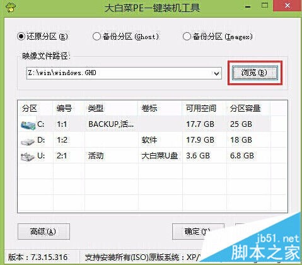This screenshot has height=265, width=302.
Task: Click the D: drive icon
Action: [28, 141]
